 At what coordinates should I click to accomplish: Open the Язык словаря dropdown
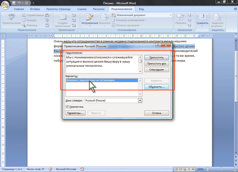140,100
